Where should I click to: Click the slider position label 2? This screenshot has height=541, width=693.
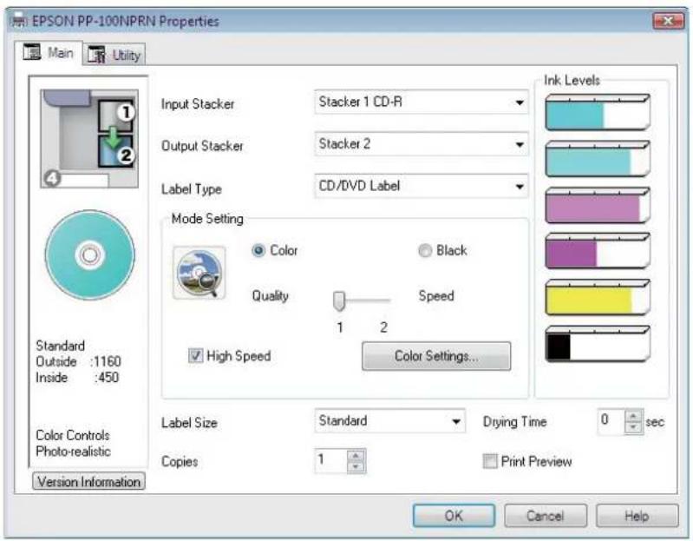383,327
